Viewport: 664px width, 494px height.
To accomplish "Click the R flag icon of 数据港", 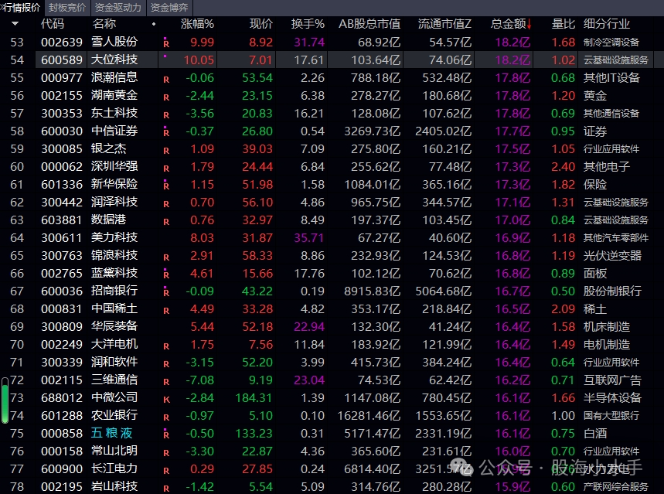I will tap(166, 222).
